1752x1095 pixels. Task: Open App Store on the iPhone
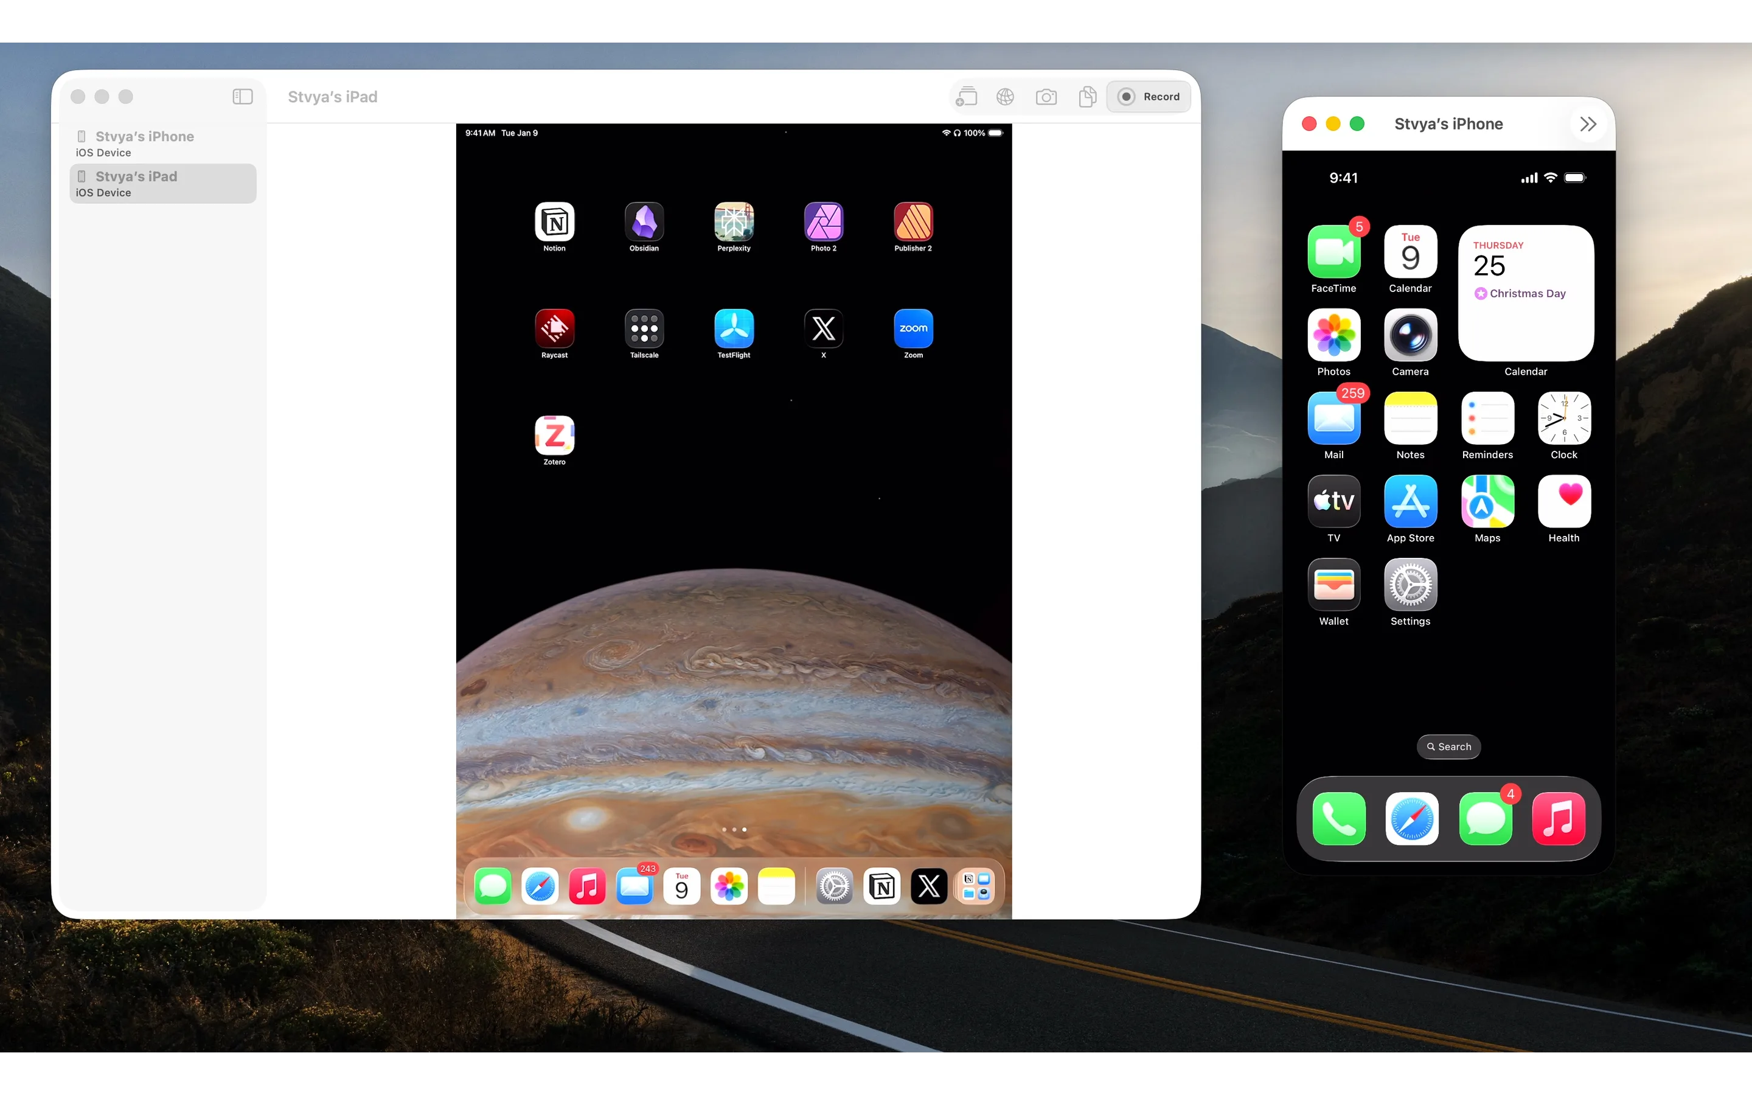point(1410,502)
